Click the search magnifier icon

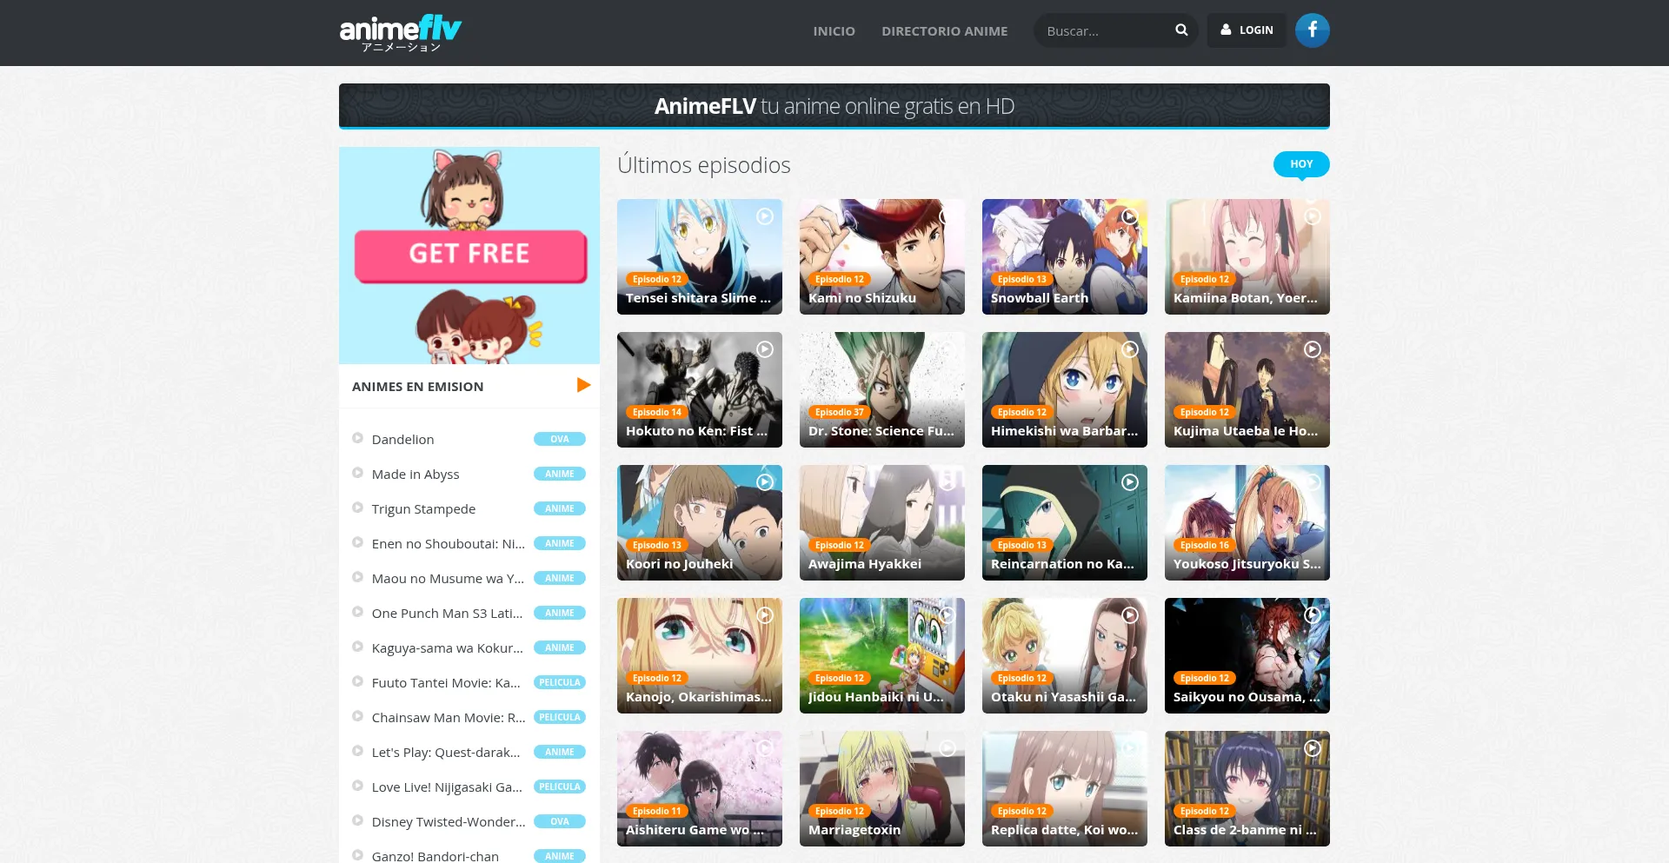pyautogui.click(x=1181, y=30)
